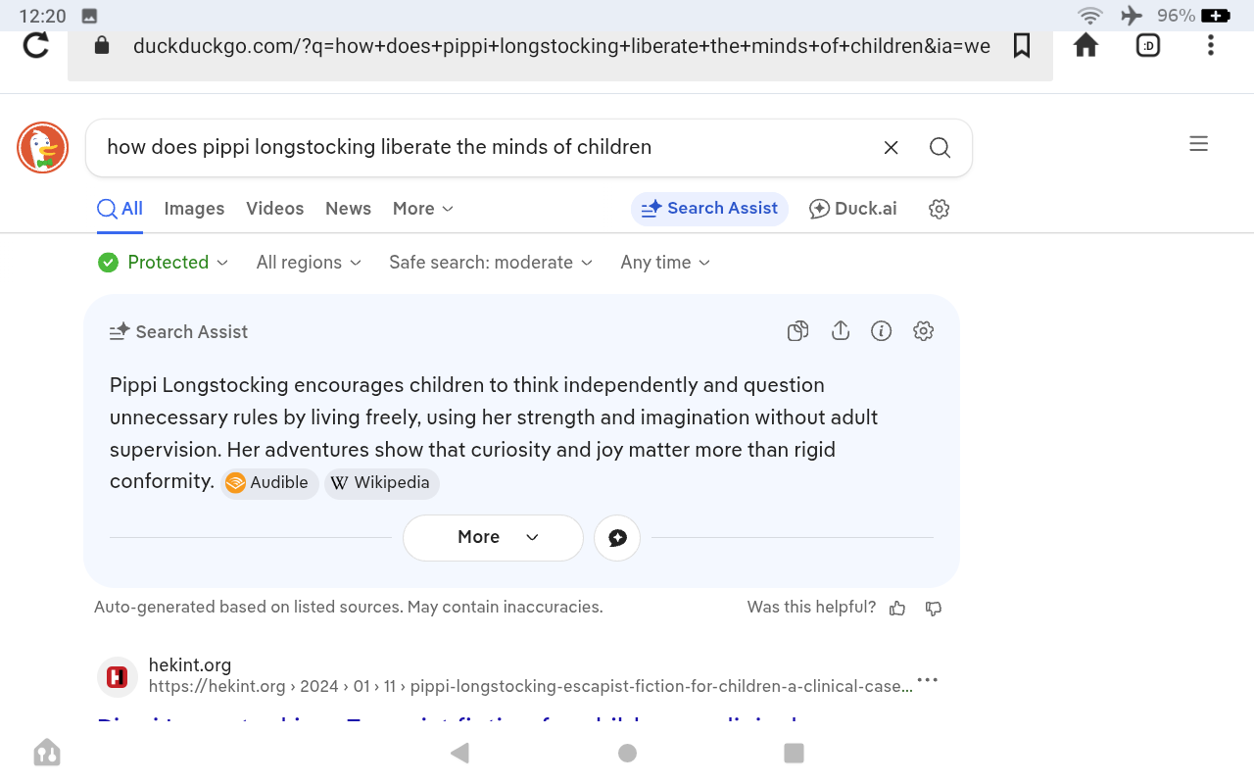Screen dimensions: 1254x784
Task: Give thumbs down to the answer
Action: coord(934,609)
